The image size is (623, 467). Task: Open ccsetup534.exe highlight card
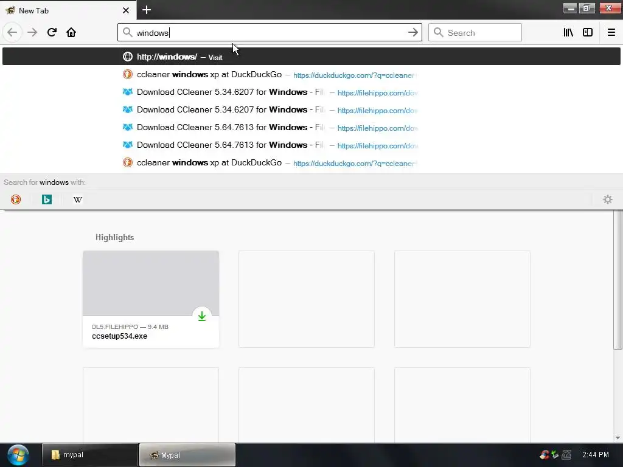tap(151, 299)
